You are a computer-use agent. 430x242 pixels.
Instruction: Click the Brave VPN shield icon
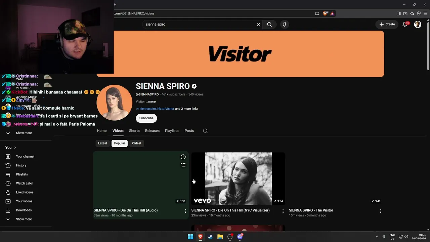click(x=419, y=13)
